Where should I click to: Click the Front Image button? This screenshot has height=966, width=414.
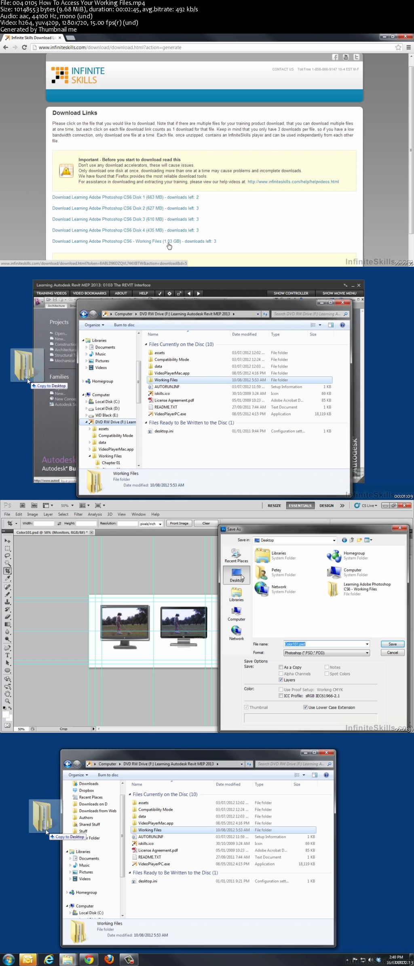(x=179, y=523)
